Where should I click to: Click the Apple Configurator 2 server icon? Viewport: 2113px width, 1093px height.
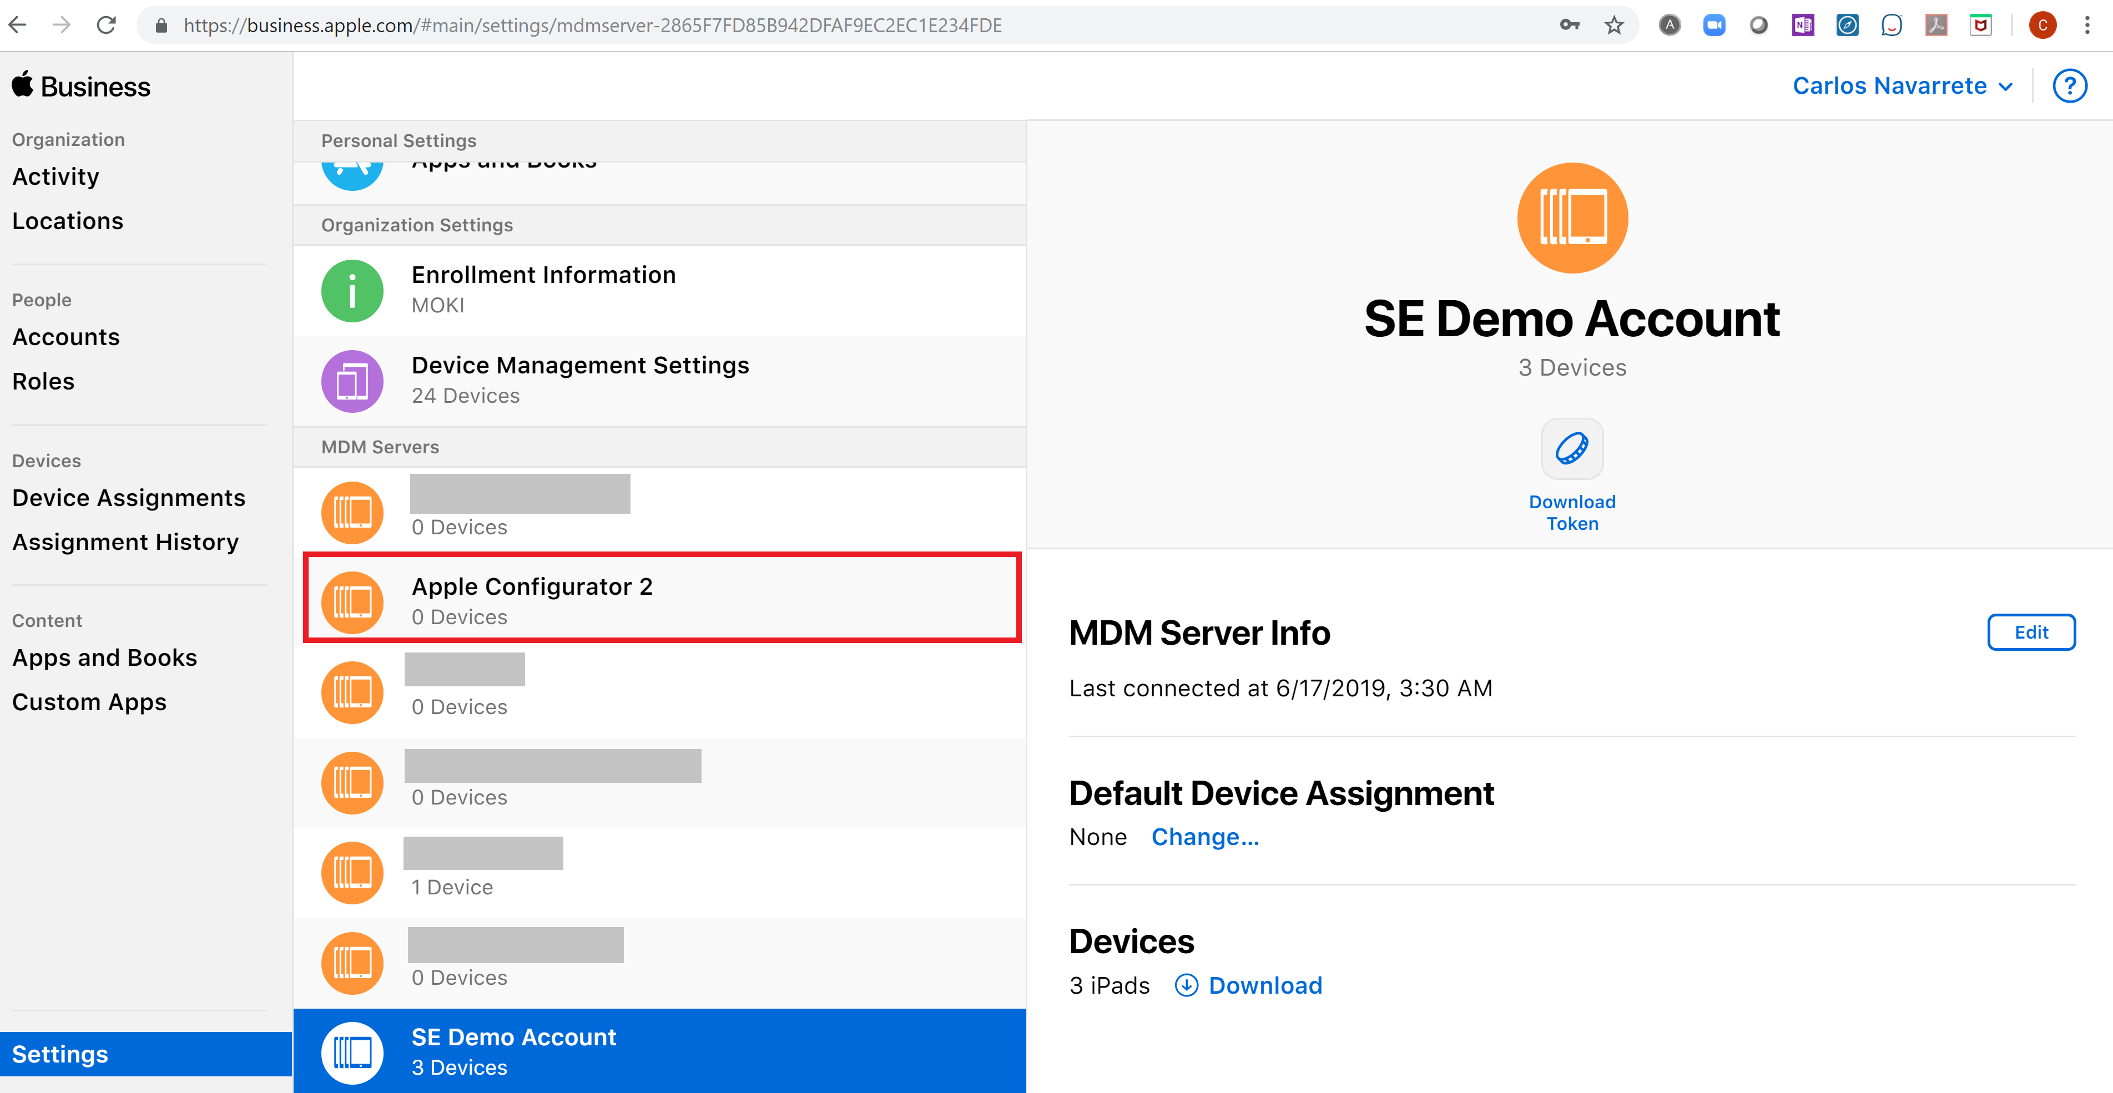pos(352,603)
